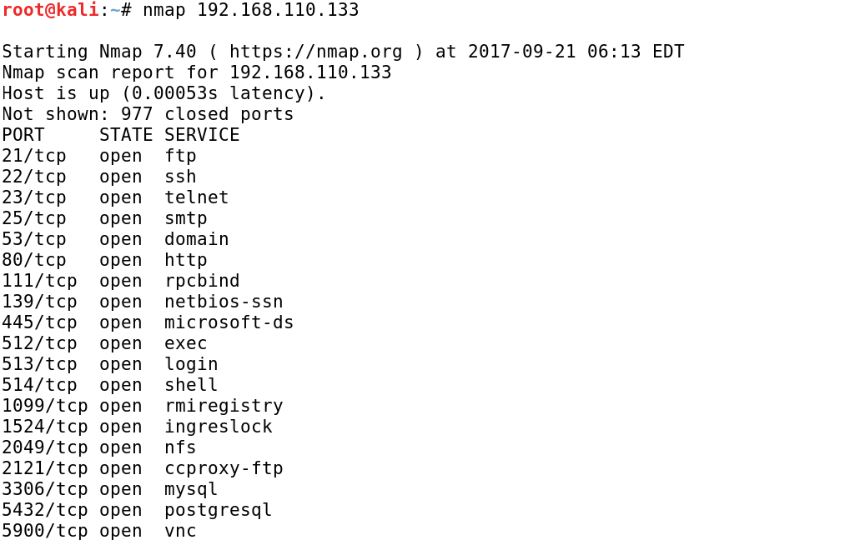Click the microsoft-ds service text
845x540 pixels.
229,322
